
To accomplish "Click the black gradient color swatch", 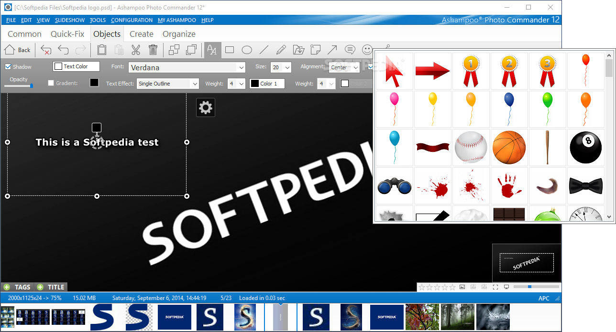I will [x=94, y=83].
